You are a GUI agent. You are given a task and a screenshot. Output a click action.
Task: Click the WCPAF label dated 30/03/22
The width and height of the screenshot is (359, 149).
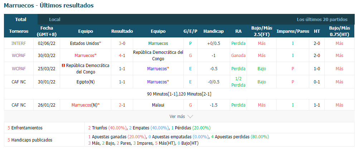(x=19, y=56)
